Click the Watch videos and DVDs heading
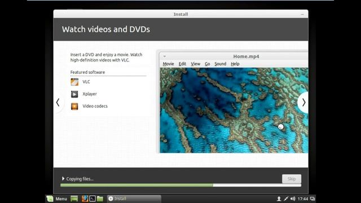The height and width of the screenshot is (203, 361). click(x=106, y=29)
